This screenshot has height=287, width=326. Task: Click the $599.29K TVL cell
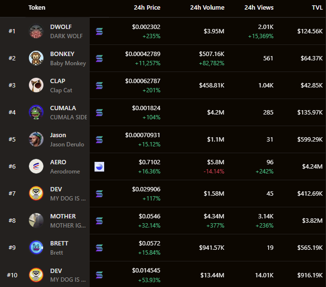click(310, 139)
